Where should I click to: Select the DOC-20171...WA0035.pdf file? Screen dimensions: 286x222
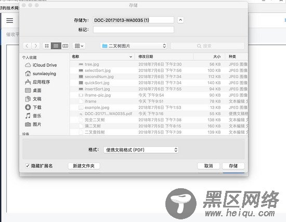tap(159, 114)
